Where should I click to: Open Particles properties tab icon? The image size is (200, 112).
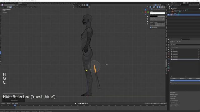[x=168, y=61]
